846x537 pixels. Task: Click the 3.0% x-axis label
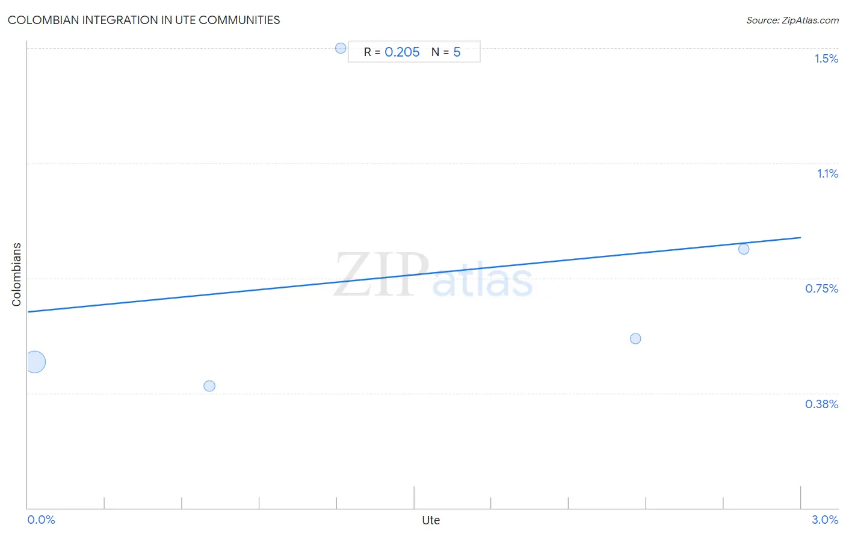point(825,520)
